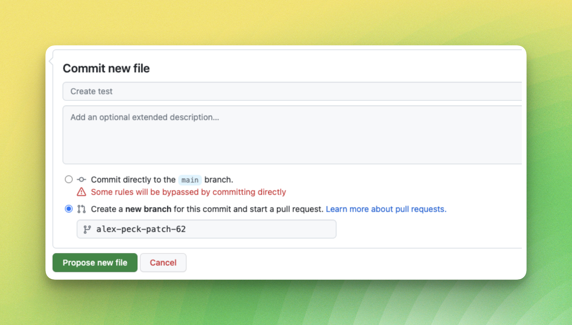Click the red warning triangle icon
Screen dimensions: 572x325
pyautogui.click(x=81, y=192)
